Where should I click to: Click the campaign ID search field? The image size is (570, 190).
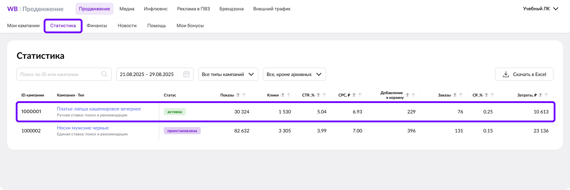tap(59, 74)
